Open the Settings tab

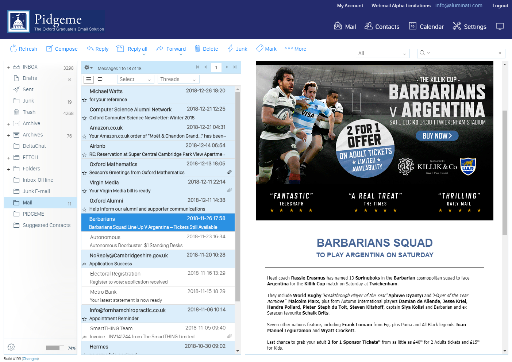pos(469,26)
